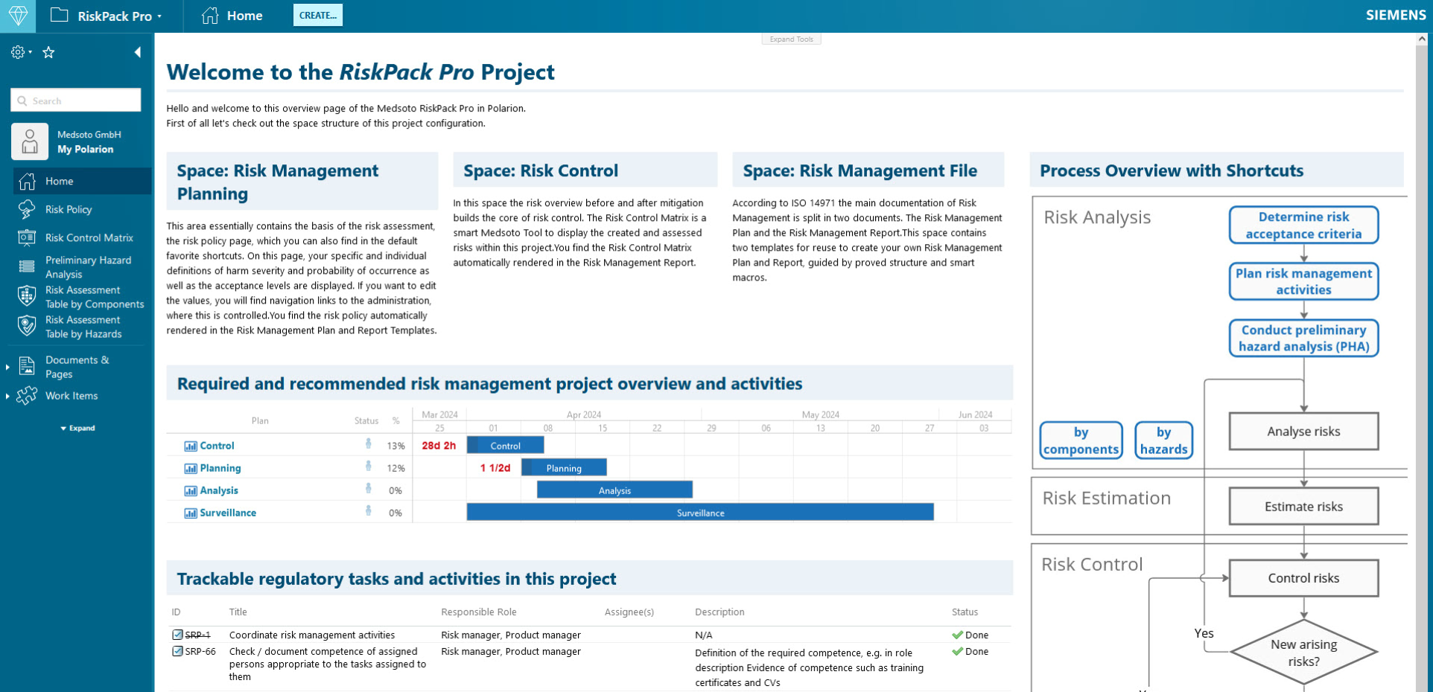Click the status icon in Surveillance row
Image resolution: width=1433 pixels, height=692 pixels.
[x=368, y=511]
